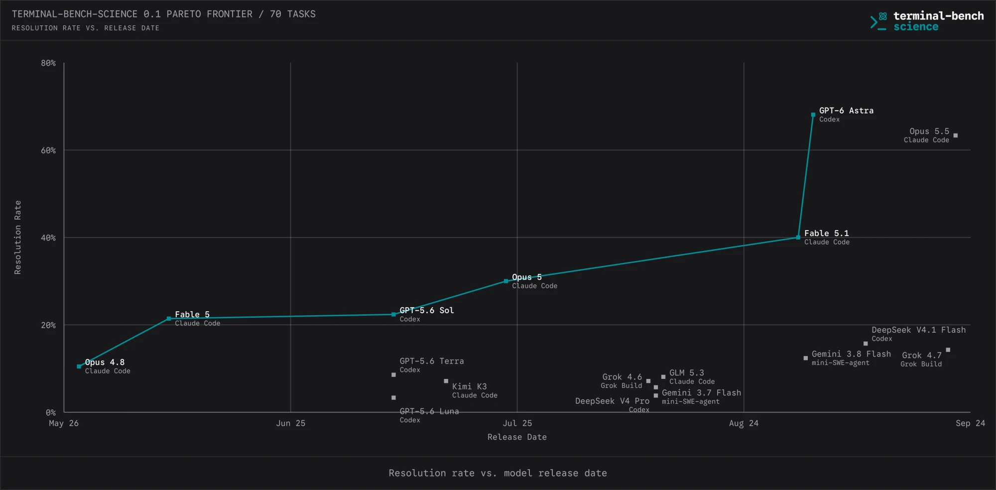
Task: Click the 'Opus 5.5' label text
Action: click(929, 131)
